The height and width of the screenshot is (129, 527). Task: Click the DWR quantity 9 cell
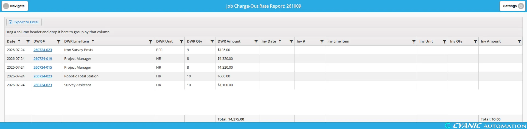click(200, 50)
